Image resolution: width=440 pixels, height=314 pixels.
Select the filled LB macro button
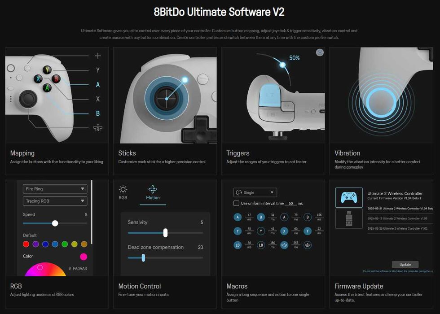coord(238,245)
